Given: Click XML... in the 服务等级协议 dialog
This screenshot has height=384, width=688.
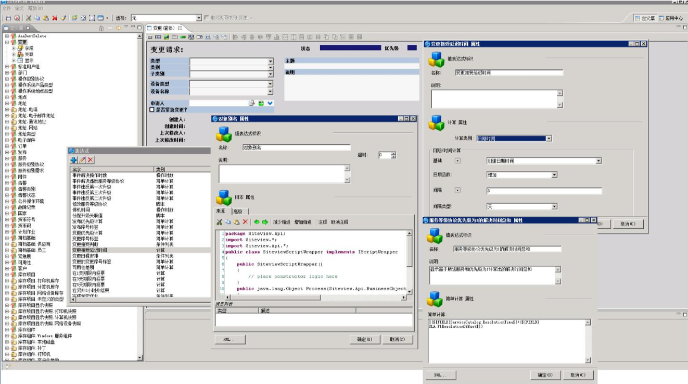Looking at the screenshot, I should coord(441,375).
